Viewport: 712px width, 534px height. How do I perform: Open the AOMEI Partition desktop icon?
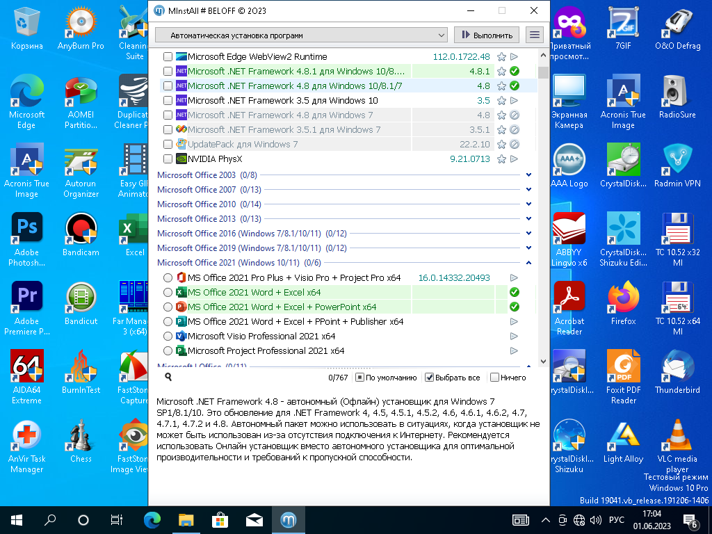coord(81,103)
